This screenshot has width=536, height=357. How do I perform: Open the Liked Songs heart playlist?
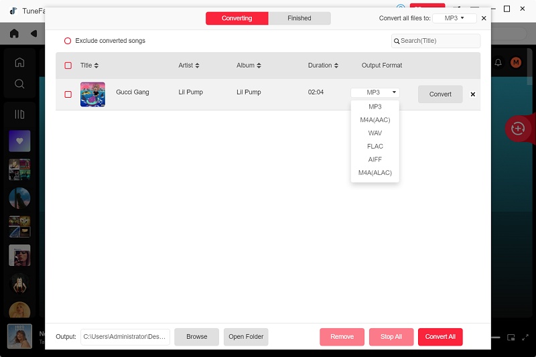click(19, 141)
